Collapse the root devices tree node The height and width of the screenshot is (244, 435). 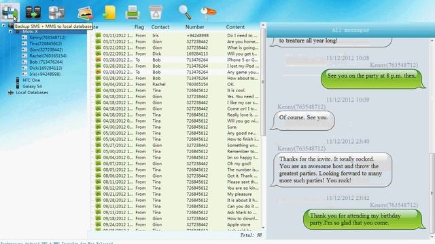pyautogui.click(x=3, y=26)
